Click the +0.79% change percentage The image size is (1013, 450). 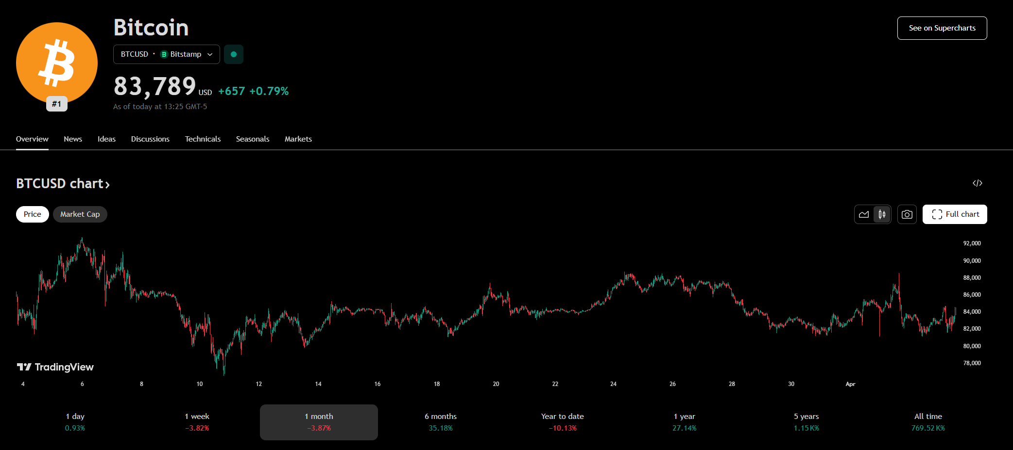(269, 91)
